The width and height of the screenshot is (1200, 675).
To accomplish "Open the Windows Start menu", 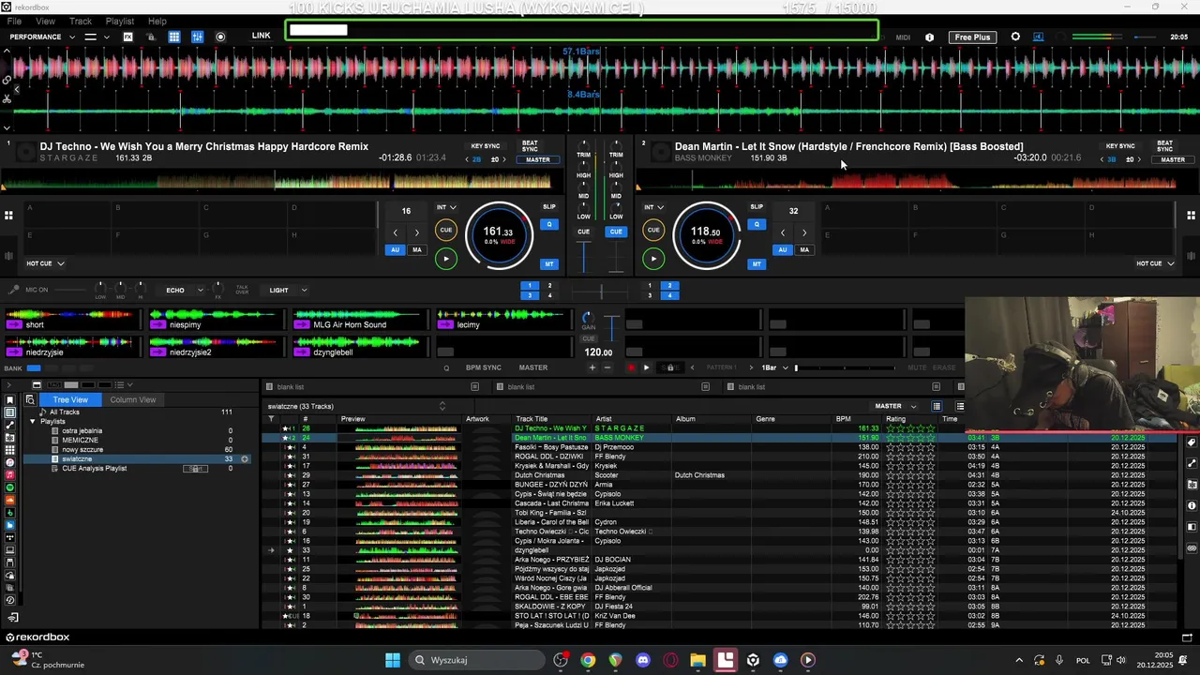I will point(393,660).
